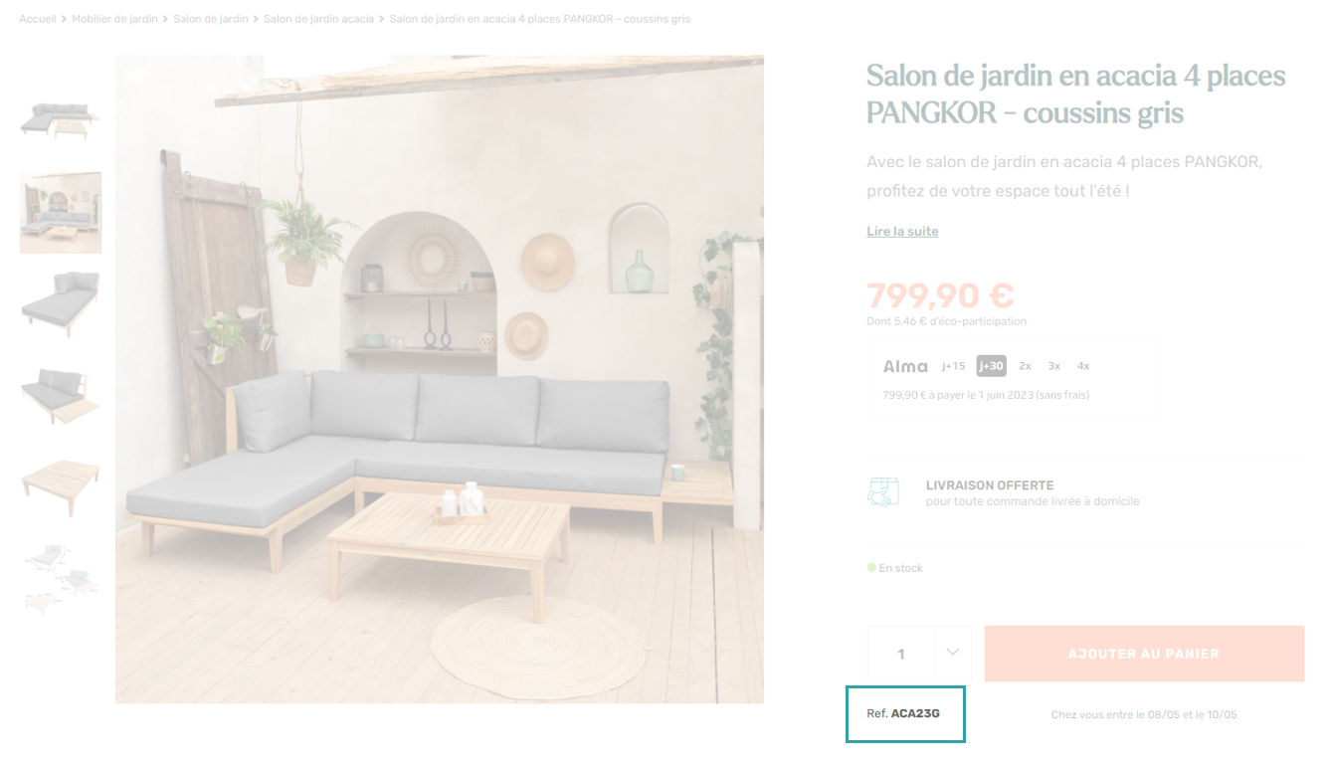Click the Alma payment logo

(905, 366)
